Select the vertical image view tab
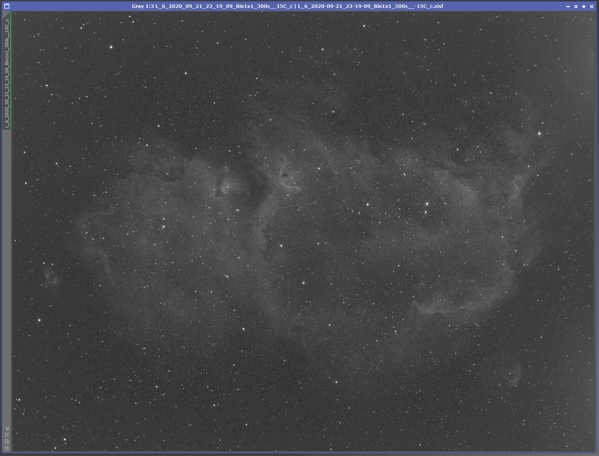Image resolution: width=599 pixels, height=456 pixels. pos(7,70)
